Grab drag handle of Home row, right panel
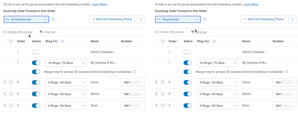The height and width of the screenshot is (113, 298). (x=157, y=82)
